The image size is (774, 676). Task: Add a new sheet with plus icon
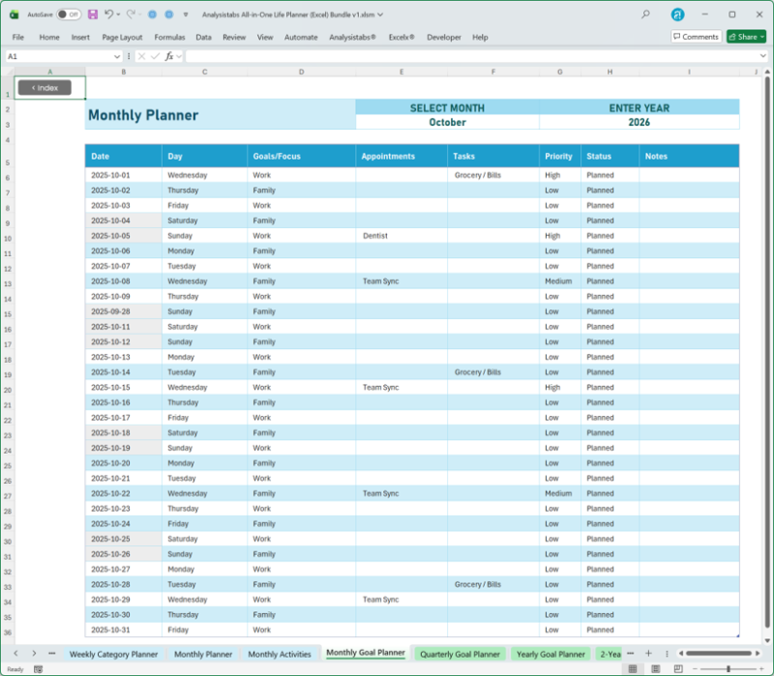click(648, 654)
